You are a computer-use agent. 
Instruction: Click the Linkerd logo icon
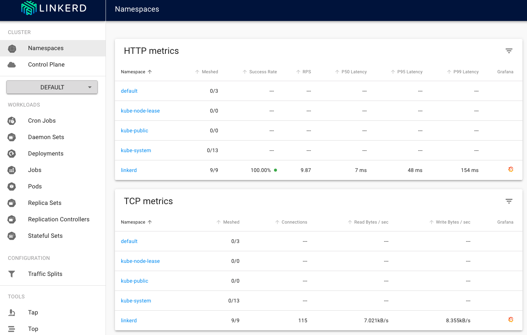click(29, 8)
